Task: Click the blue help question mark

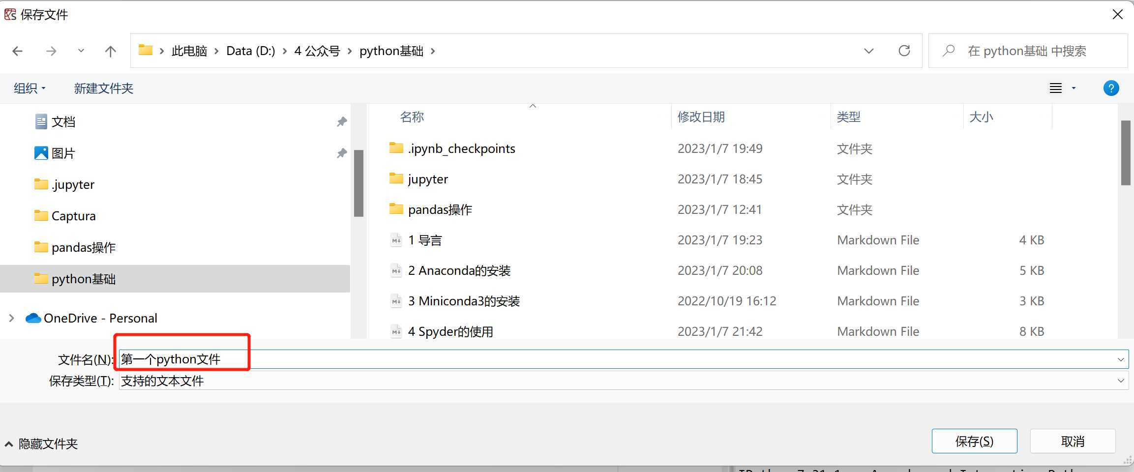Action: [x=1111, y=88]
